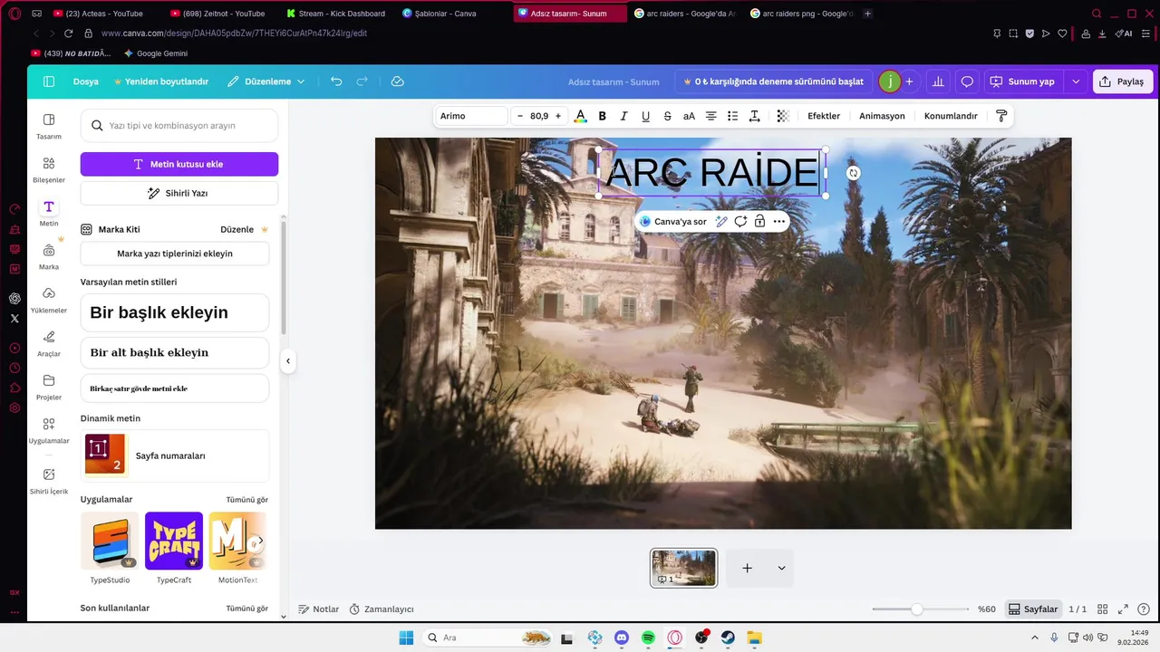
Task: Open the more options dots in the floating bar
Action: tap(779, 221)
